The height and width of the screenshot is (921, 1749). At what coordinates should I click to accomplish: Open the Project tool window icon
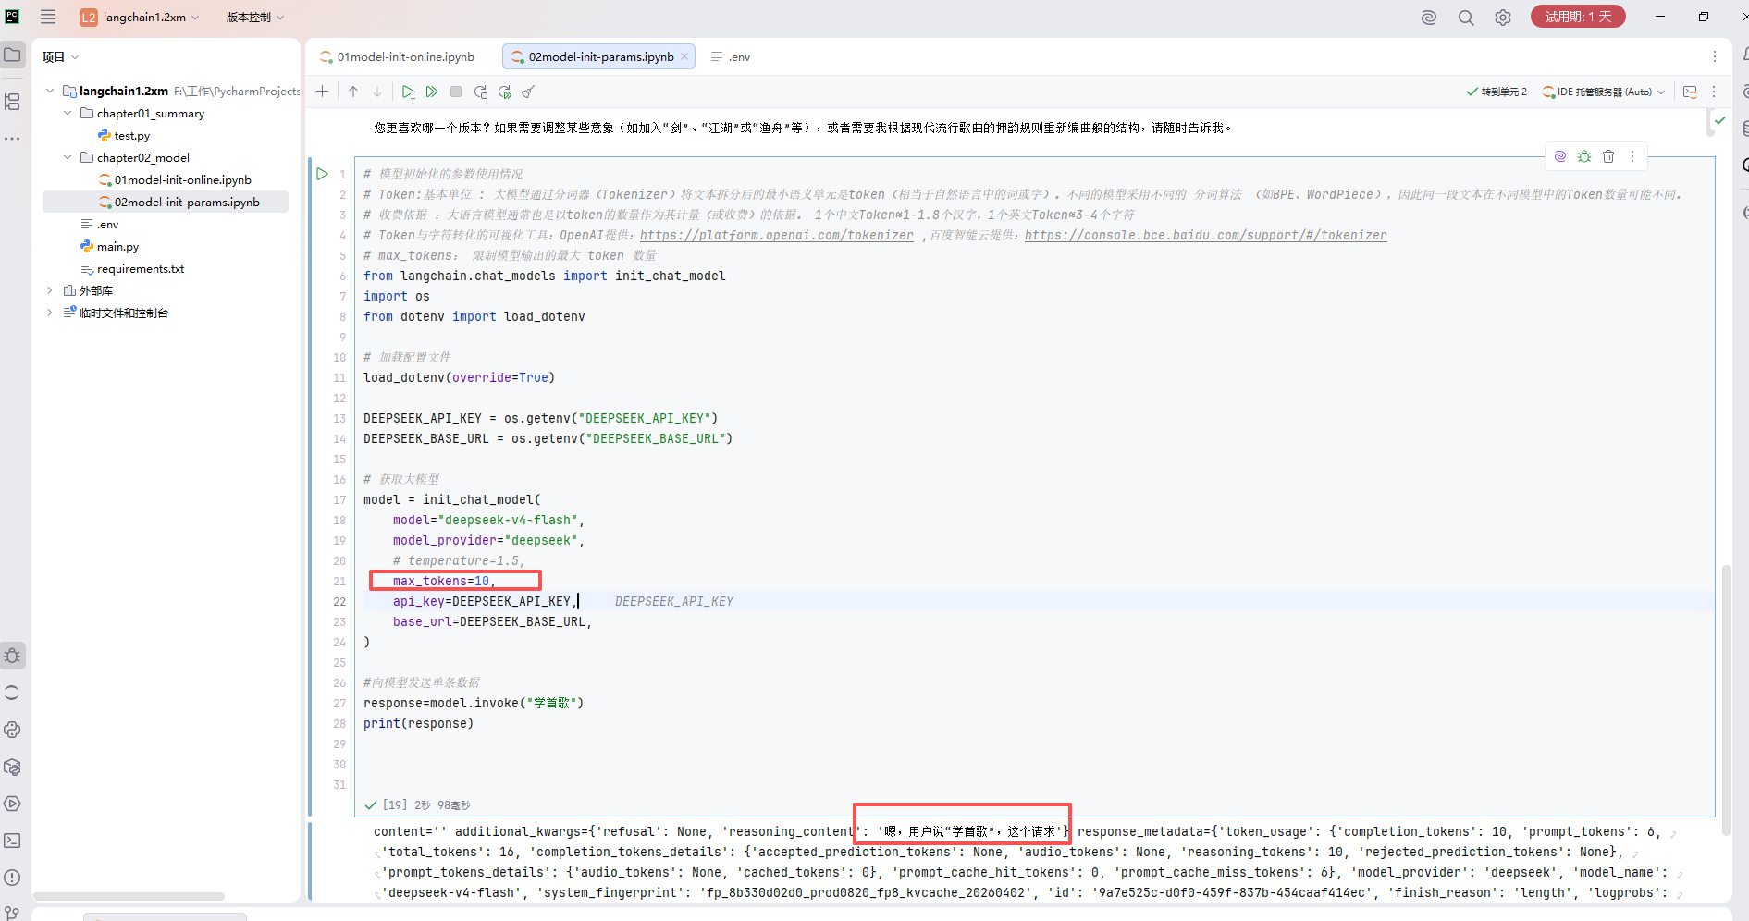(13, 55)
